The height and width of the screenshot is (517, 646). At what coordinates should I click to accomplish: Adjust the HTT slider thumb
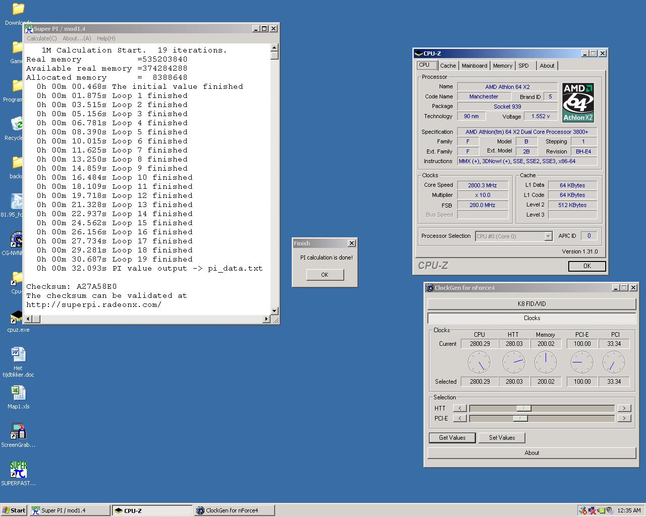click(x=524, y=408)
